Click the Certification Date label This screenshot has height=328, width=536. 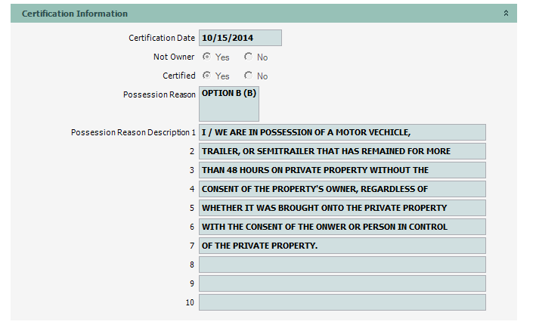coord(162,38)
